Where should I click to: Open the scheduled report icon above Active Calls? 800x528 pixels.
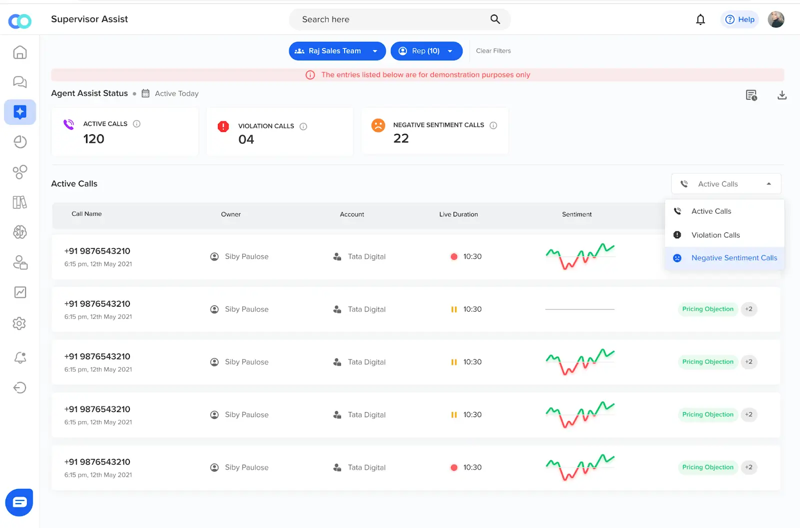click(751, 94)
